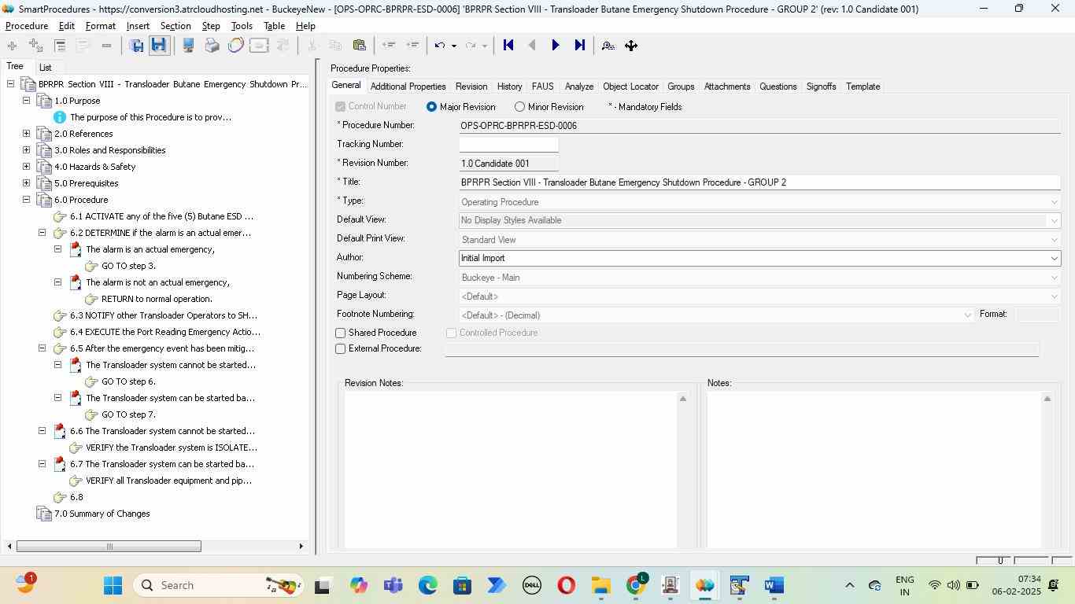Open the undo history dropdown arrow
This screenshot has height=604, width=1075.
pos(453,46)
